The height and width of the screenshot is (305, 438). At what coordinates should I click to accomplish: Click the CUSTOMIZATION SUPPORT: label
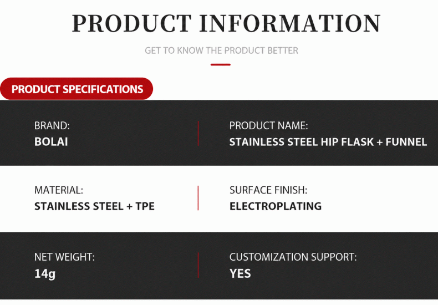(293, 257)
